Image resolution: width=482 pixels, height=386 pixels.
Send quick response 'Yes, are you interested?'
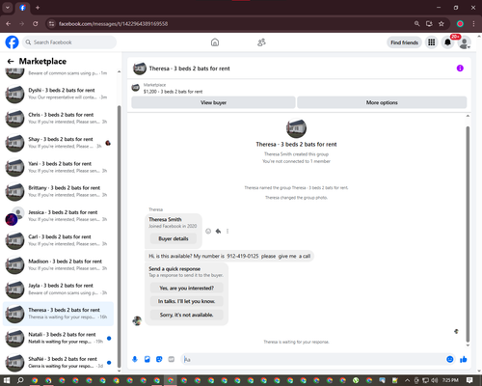pos(186,288)
